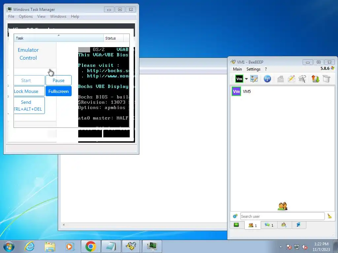Click the BeeBEEP 5.8.6 version label

pyautogui.click(x=325, y=69)
